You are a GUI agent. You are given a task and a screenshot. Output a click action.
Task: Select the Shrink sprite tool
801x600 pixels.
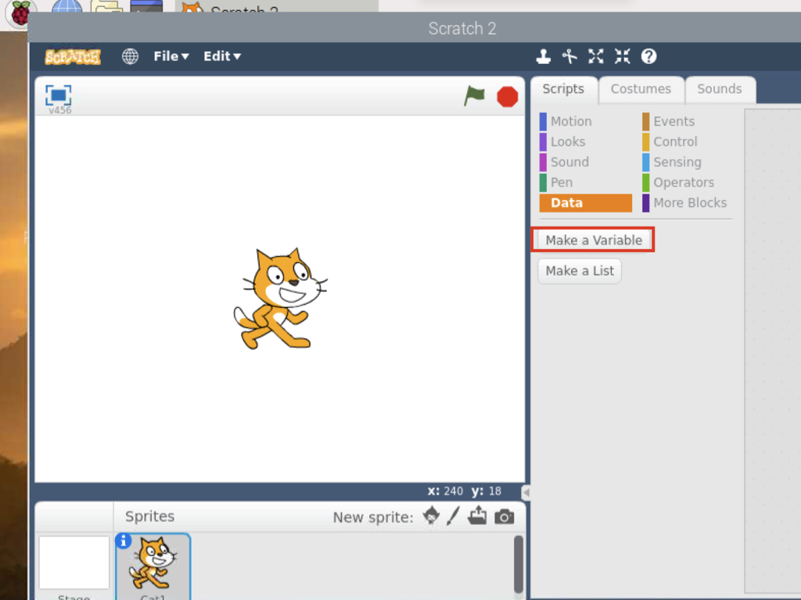[x=622, y=56]
